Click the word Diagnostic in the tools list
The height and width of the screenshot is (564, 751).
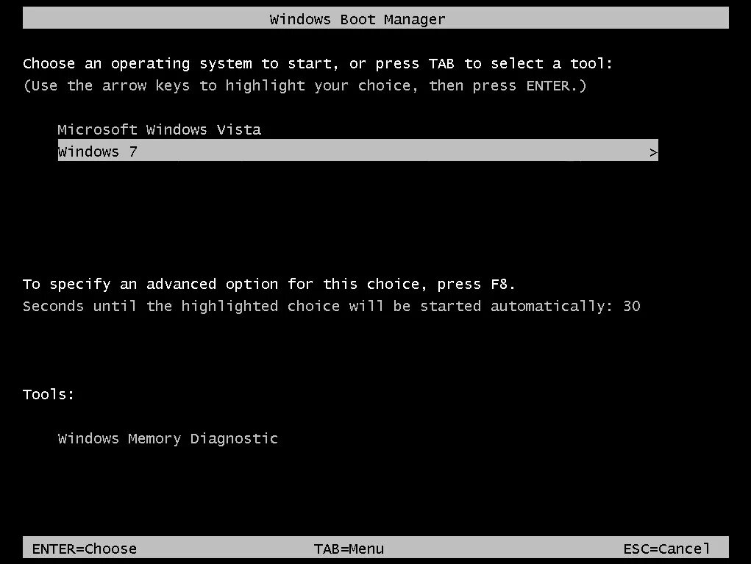coord(234,439)
